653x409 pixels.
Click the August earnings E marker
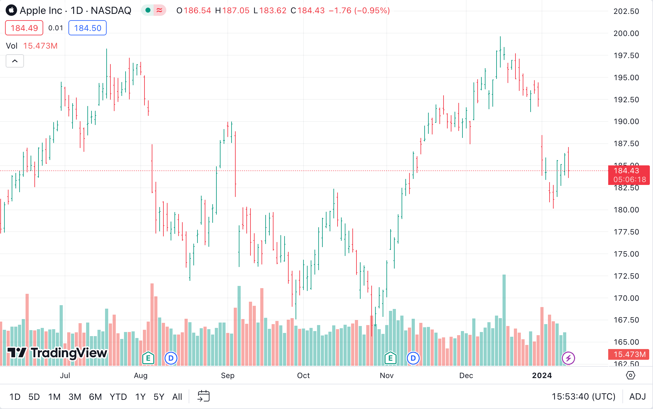pyautogui.click(x=148, y=358)
